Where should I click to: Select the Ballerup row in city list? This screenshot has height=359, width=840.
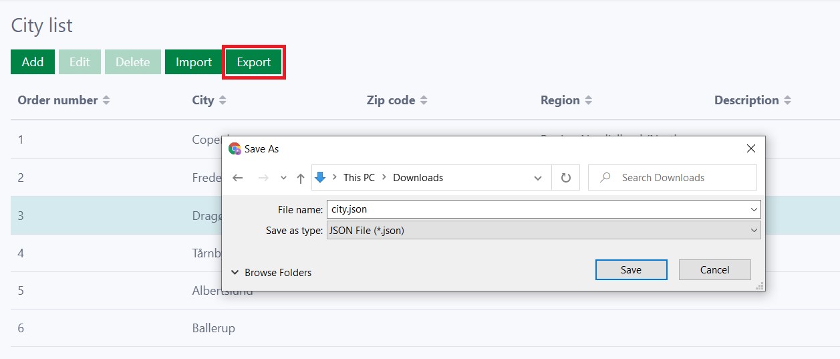(214, 328)
